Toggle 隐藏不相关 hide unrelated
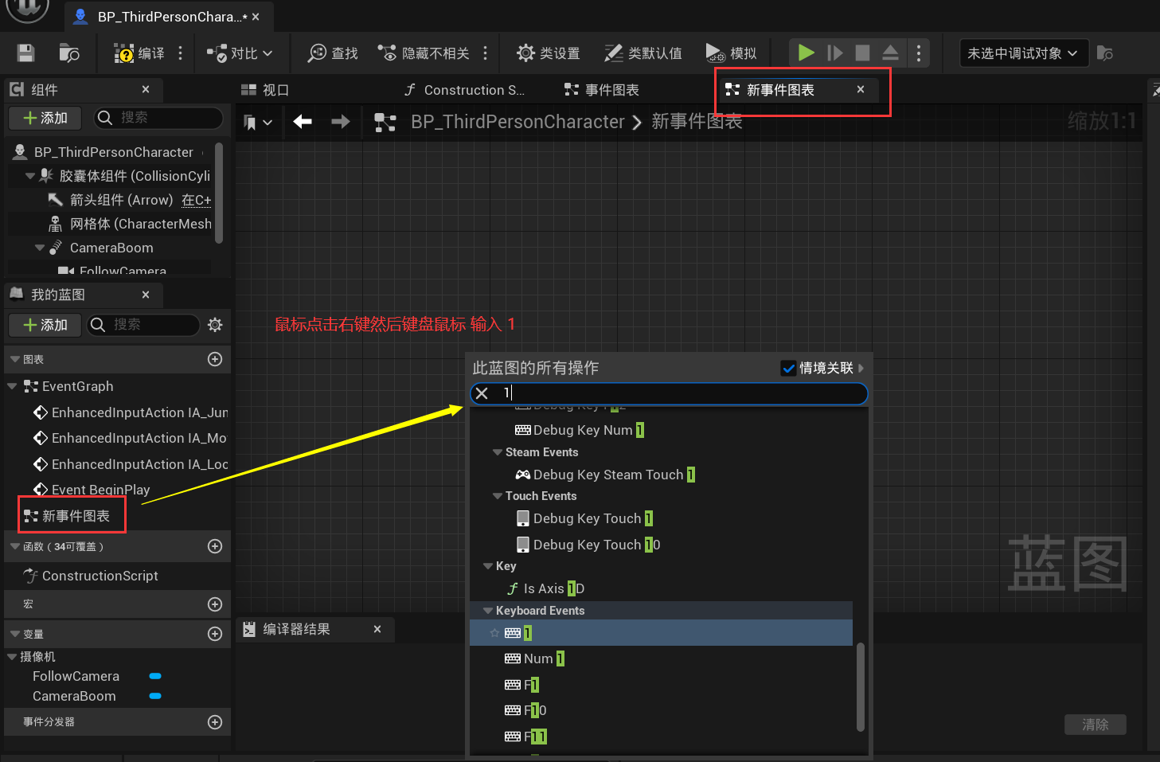This screenshot has height=762, width=1160. pos(424,53)
